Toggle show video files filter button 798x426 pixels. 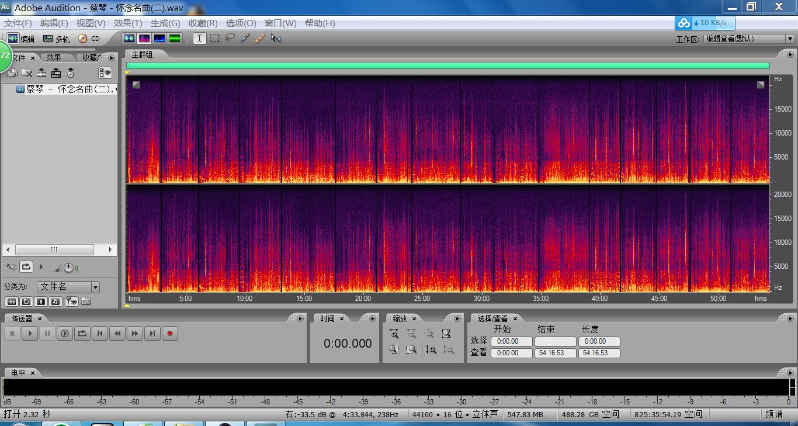point(41,302)
